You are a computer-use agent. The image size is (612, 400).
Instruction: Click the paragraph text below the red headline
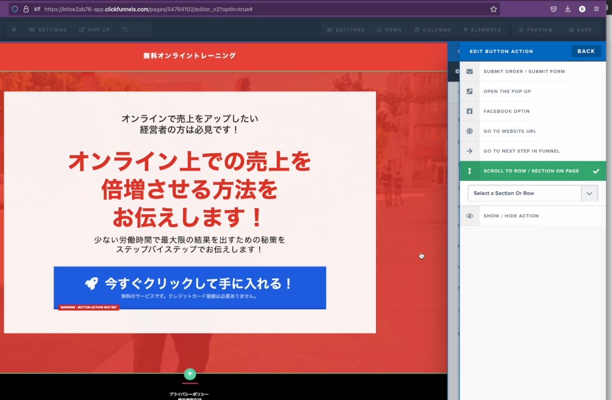click(190, 245)
